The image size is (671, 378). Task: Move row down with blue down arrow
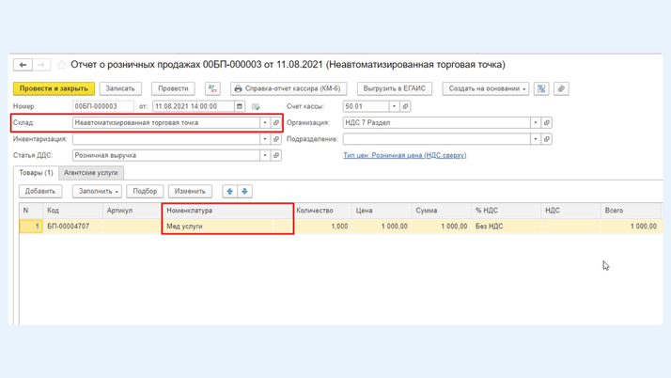tap(244, 191)
